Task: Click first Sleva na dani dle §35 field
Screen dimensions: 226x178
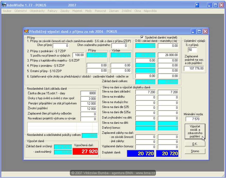Action: tap(146, 108)
